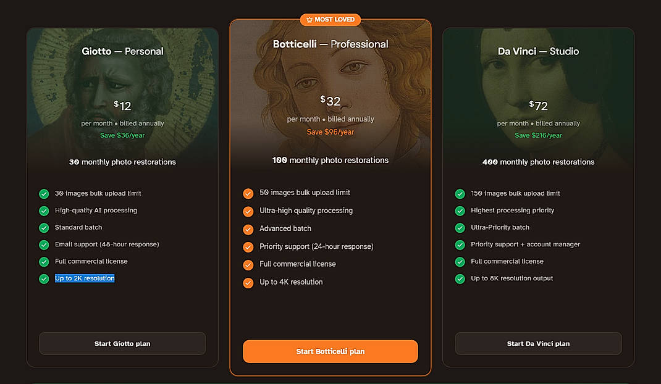Click the 'Save $216/year' text
This screenshot has width=661, height=384.
(x=538, y=135)
